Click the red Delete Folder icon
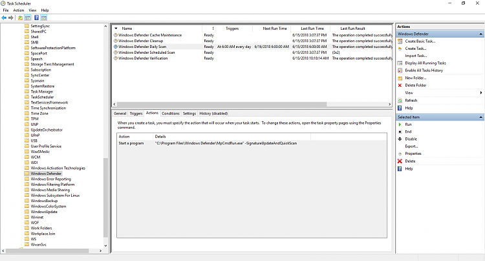The image size is (485, 261). (x=400, y=85)
